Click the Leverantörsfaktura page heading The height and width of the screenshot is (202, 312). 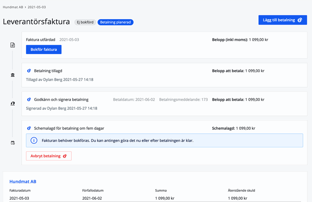click(x=36, y=22)
